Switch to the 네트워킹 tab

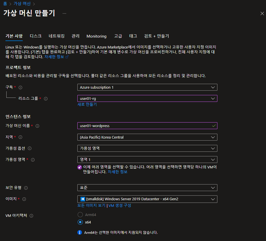coord(56,36)
